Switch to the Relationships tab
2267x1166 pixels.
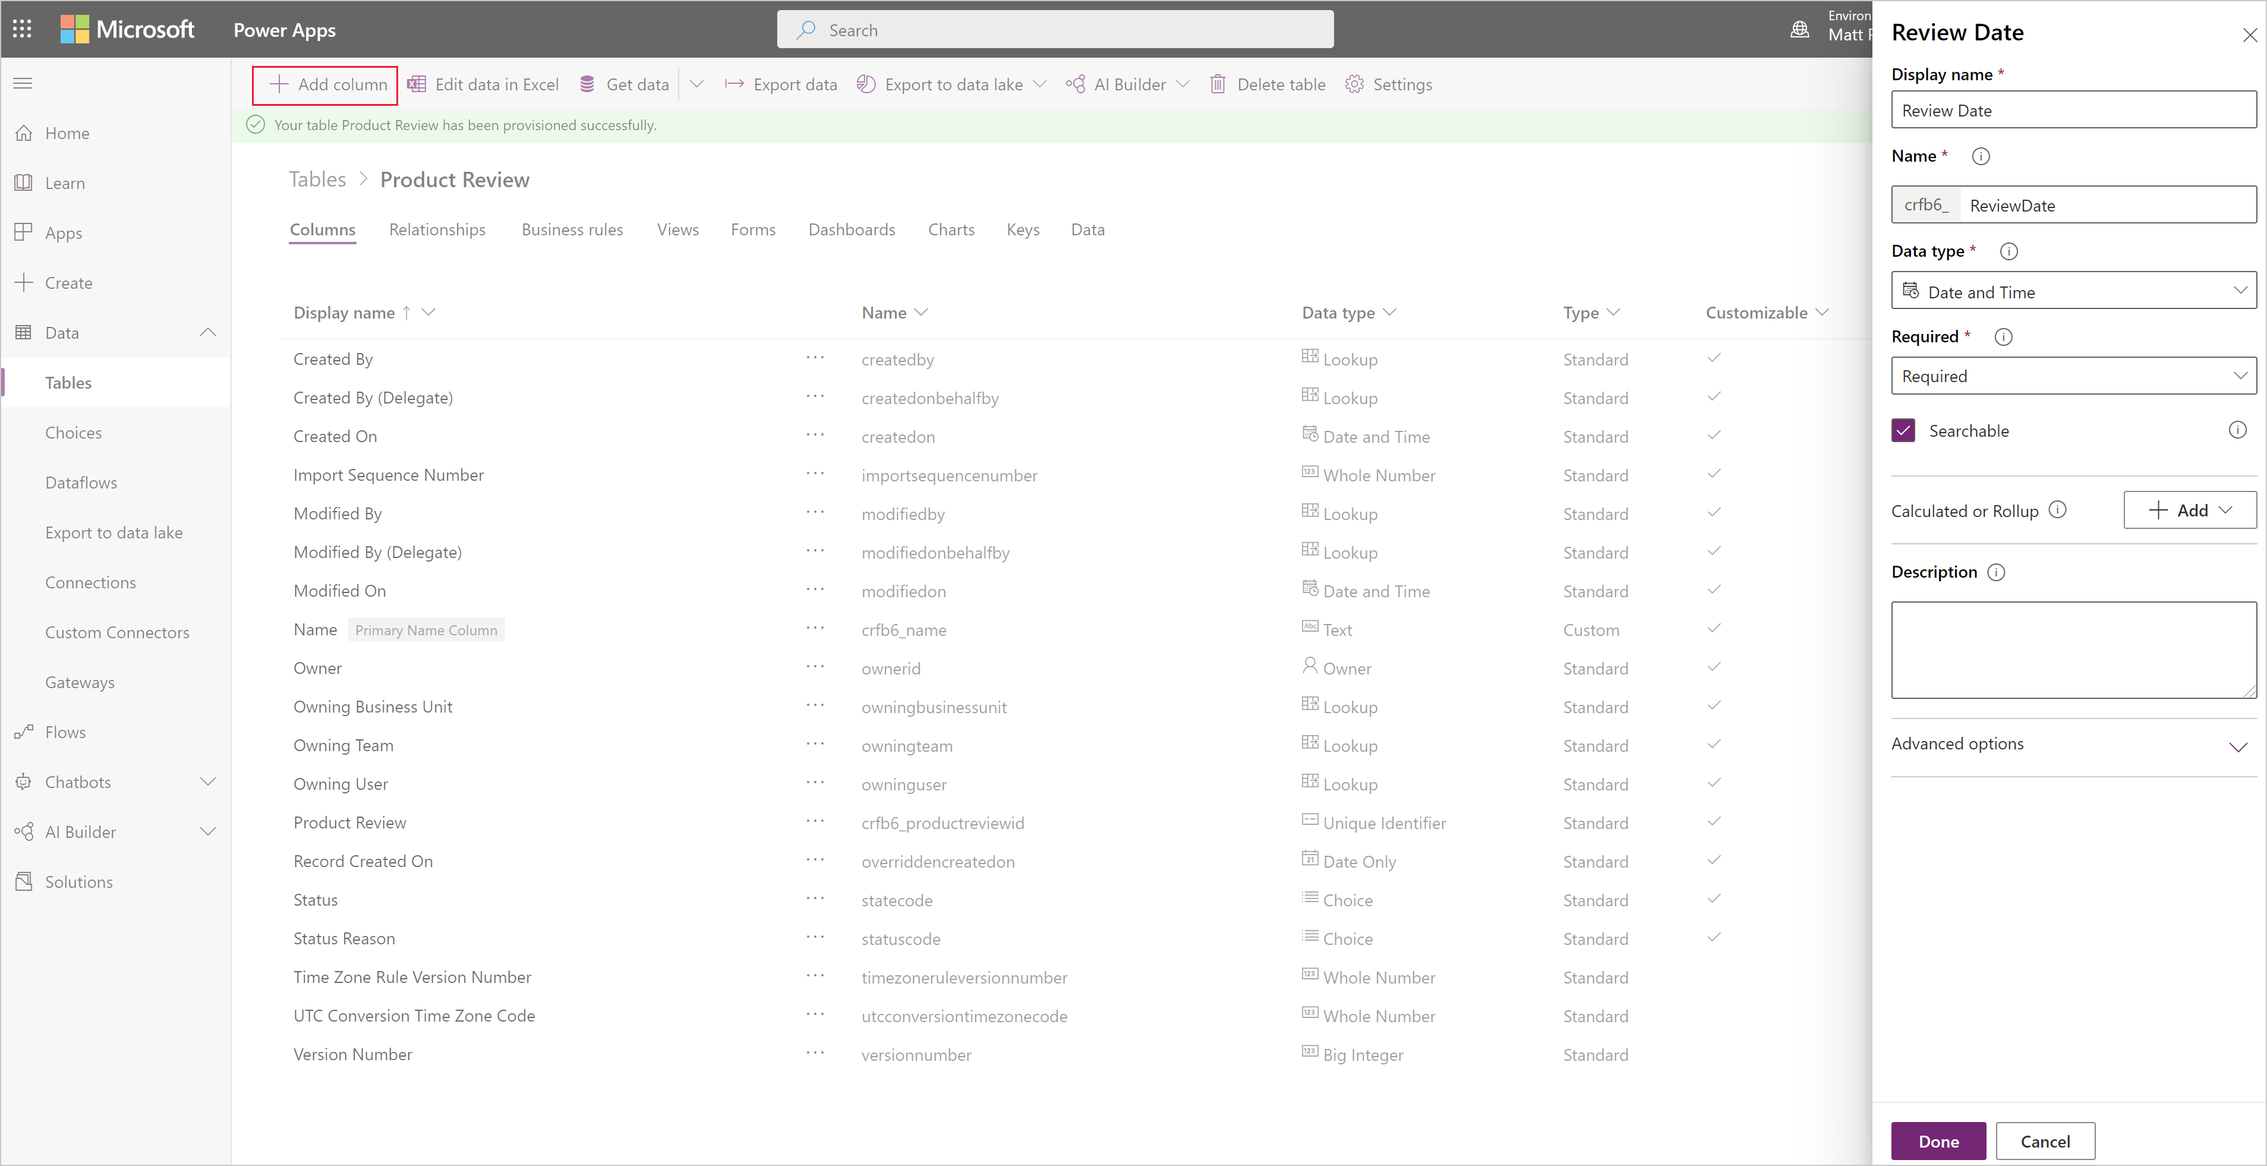437,229
